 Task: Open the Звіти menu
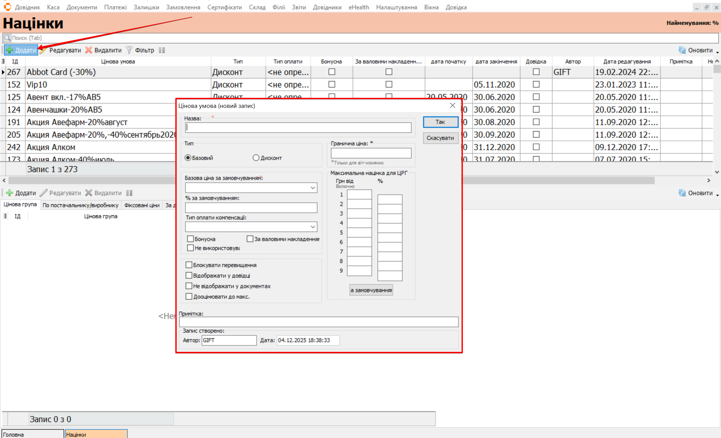point(299,7)
